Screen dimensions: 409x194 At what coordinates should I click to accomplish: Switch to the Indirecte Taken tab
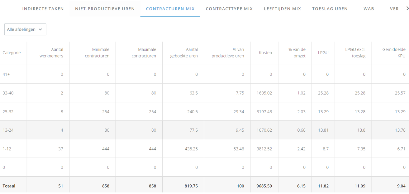43,9
